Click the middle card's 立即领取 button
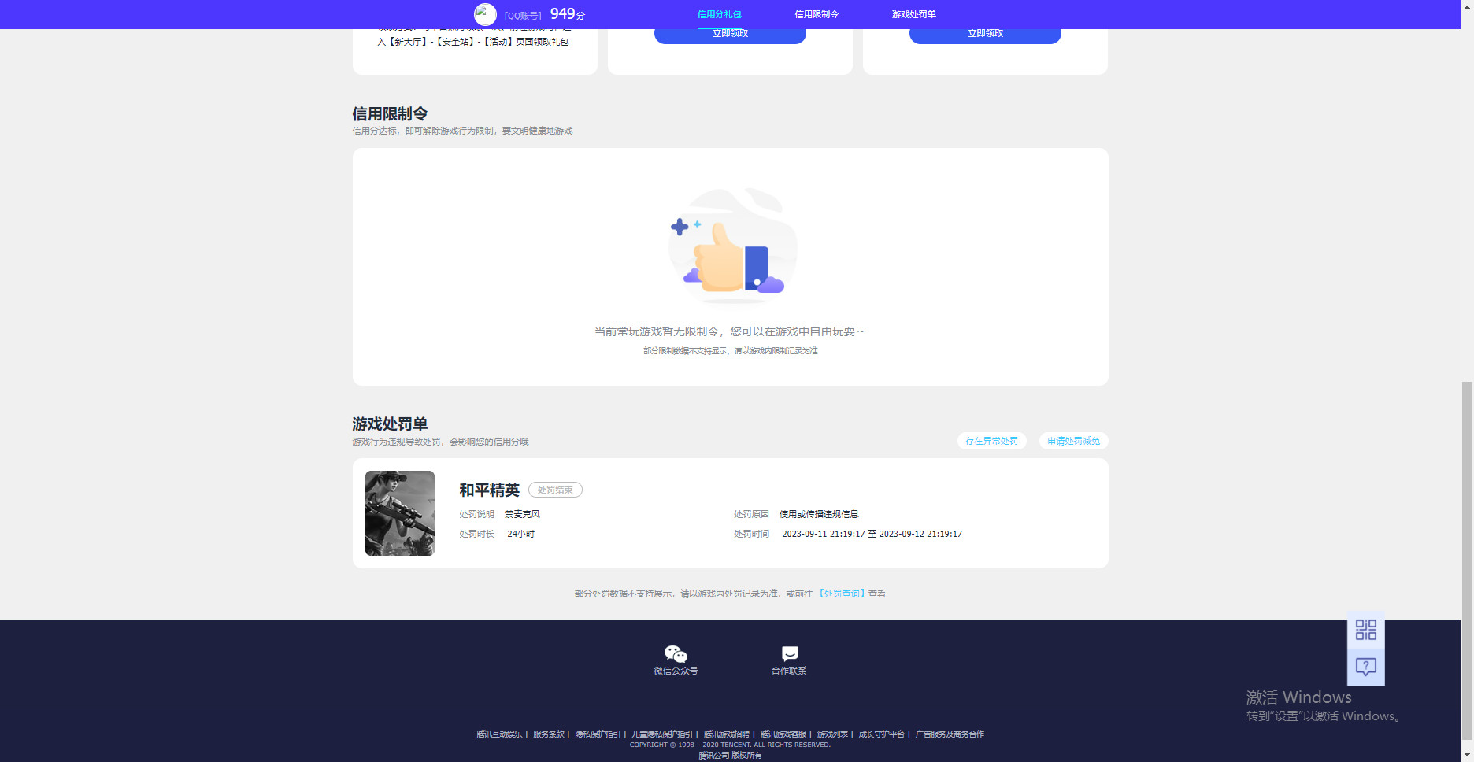Image resolution: width=1474 pixels, height=762 pixels. pos(730,34)
